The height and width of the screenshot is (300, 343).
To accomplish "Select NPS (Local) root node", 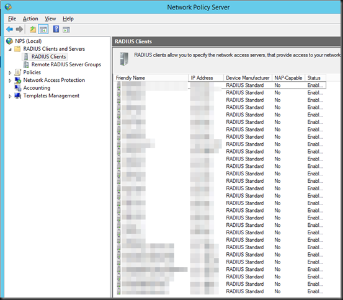I will tap(28, 41).
